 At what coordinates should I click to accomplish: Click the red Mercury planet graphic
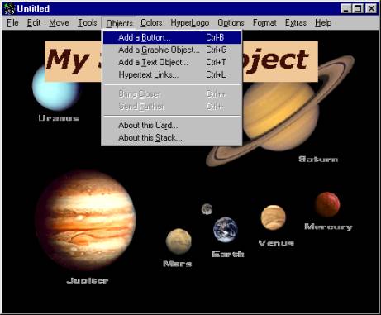click(327, 205)
